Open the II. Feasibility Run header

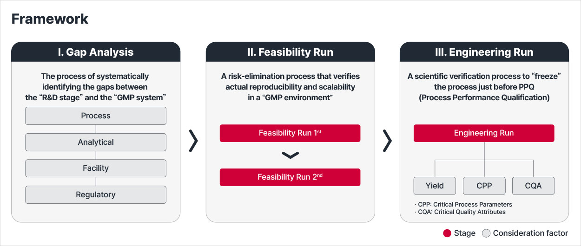(x=290, y=52)
